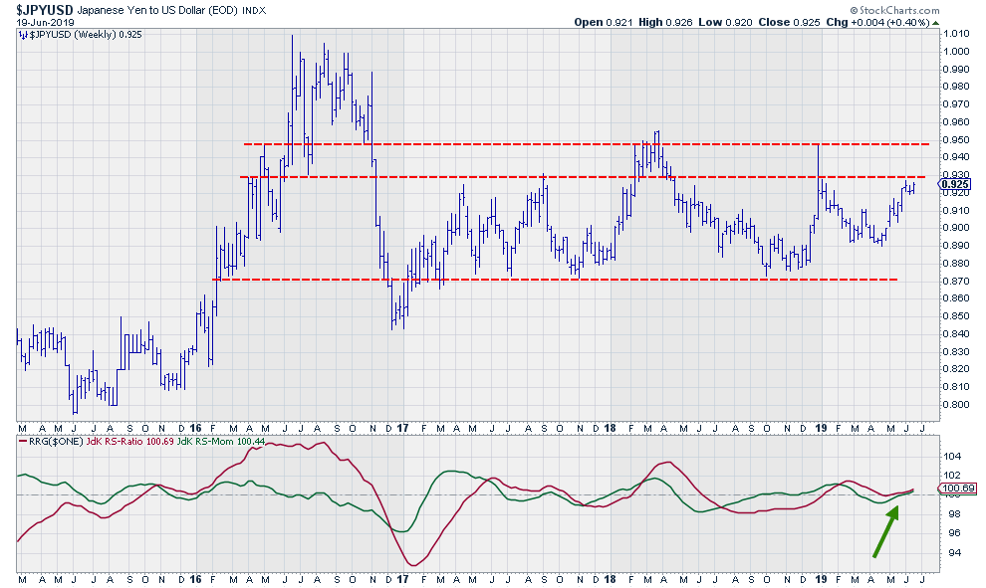Click the 104 label on the RRG axis

click(951, 456)
